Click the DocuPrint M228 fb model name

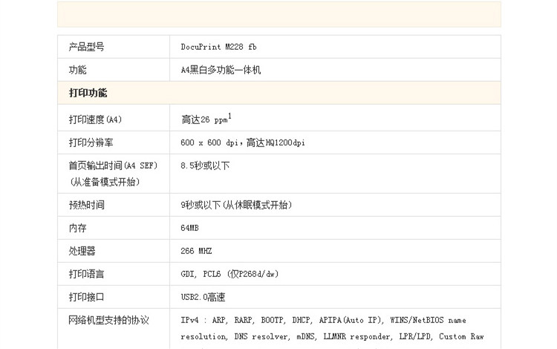pos(218,47)
